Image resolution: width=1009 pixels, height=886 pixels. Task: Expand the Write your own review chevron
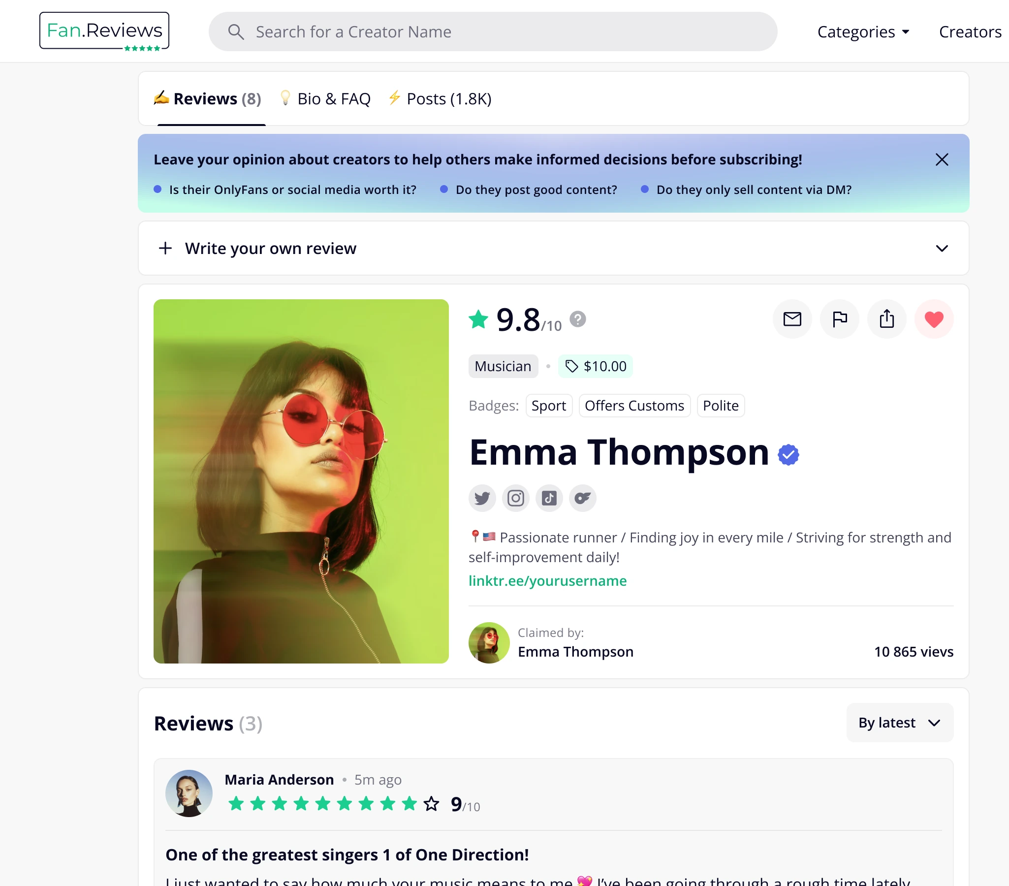click(x=942, y=248)
